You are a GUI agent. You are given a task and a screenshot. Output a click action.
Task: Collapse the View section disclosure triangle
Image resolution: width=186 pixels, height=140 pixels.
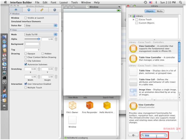11,30
